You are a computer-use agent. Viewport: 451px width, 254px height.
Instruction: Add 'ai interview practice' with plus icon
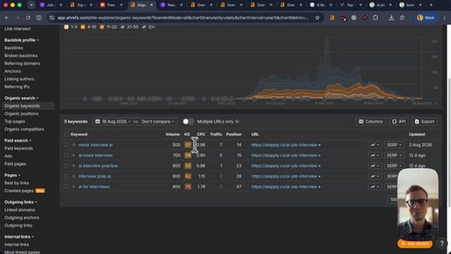tap(73, 166)
